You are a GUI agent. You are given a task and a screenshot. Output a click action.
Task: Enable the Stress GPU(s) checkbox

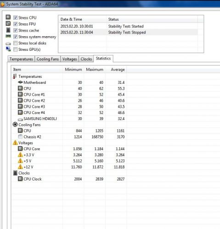coord(15,49)
